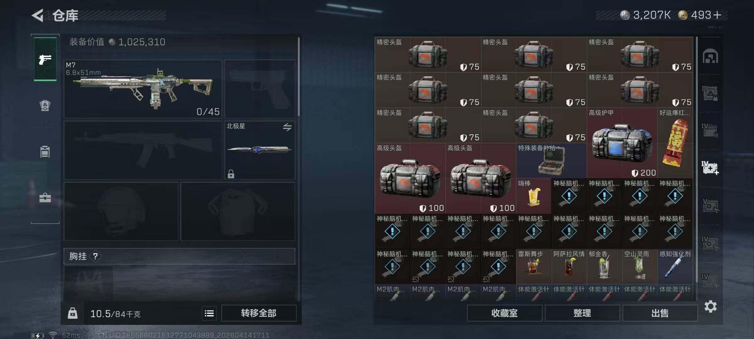The image size is (754, 339).
Task: Click the settings gear near 出售
Action: coord(710,306)
